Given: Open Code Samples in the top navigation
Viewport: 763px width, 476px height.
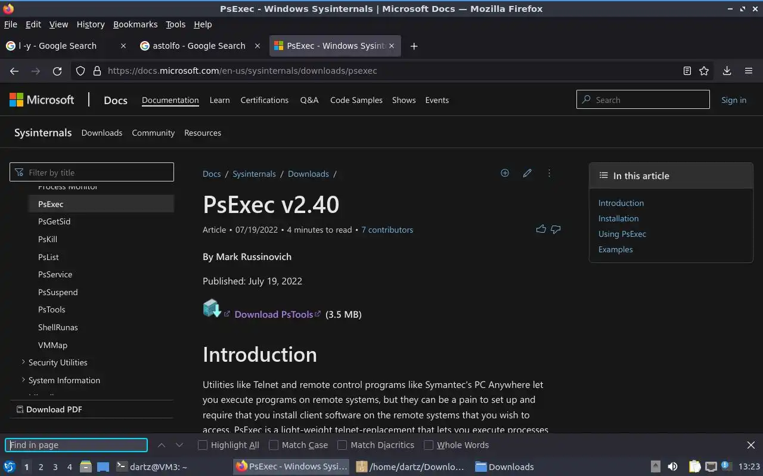Looking at the screenshot, I should [x=356, y=100].
